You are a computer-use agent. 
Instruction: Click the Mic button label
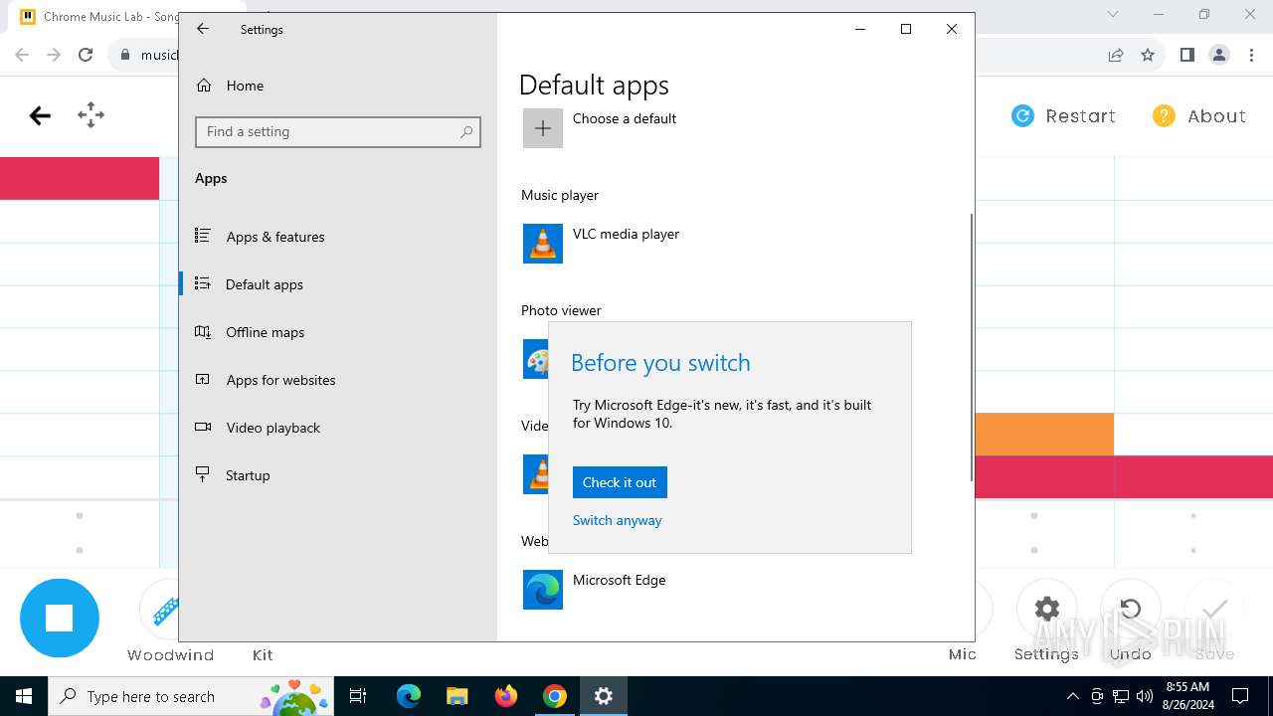point(963,654)
